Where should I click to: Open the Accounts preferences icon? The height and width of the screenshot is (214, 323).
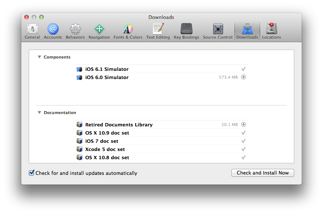tap(53, 29)
